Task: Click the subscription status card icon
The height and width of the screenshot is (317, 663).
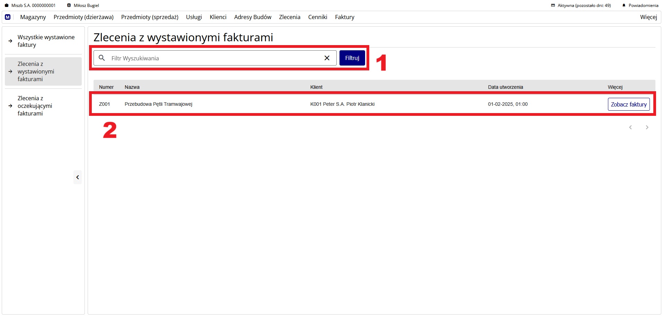Action: click(553, 6)
